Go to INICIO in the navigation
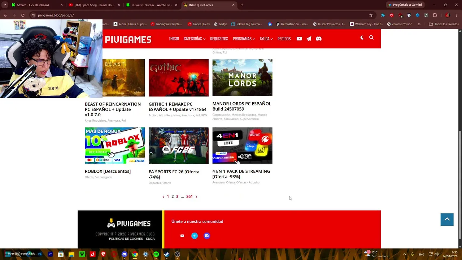The width and height of the screenshot is (462, 260). click(x=174, y=39)
